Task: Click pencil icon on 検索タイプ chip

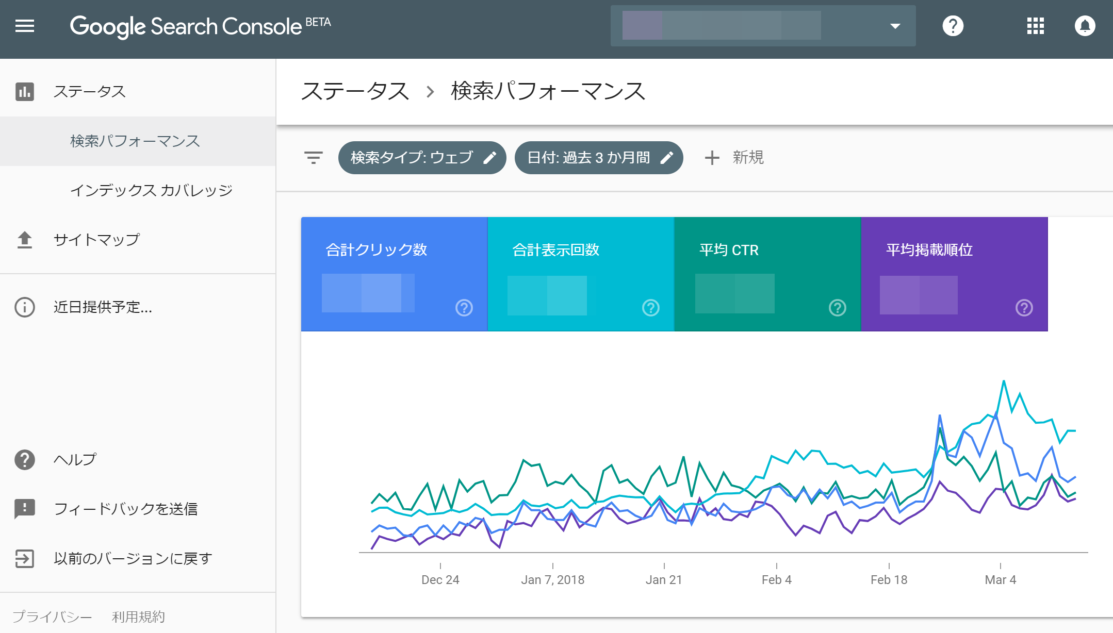Action: 489,158
